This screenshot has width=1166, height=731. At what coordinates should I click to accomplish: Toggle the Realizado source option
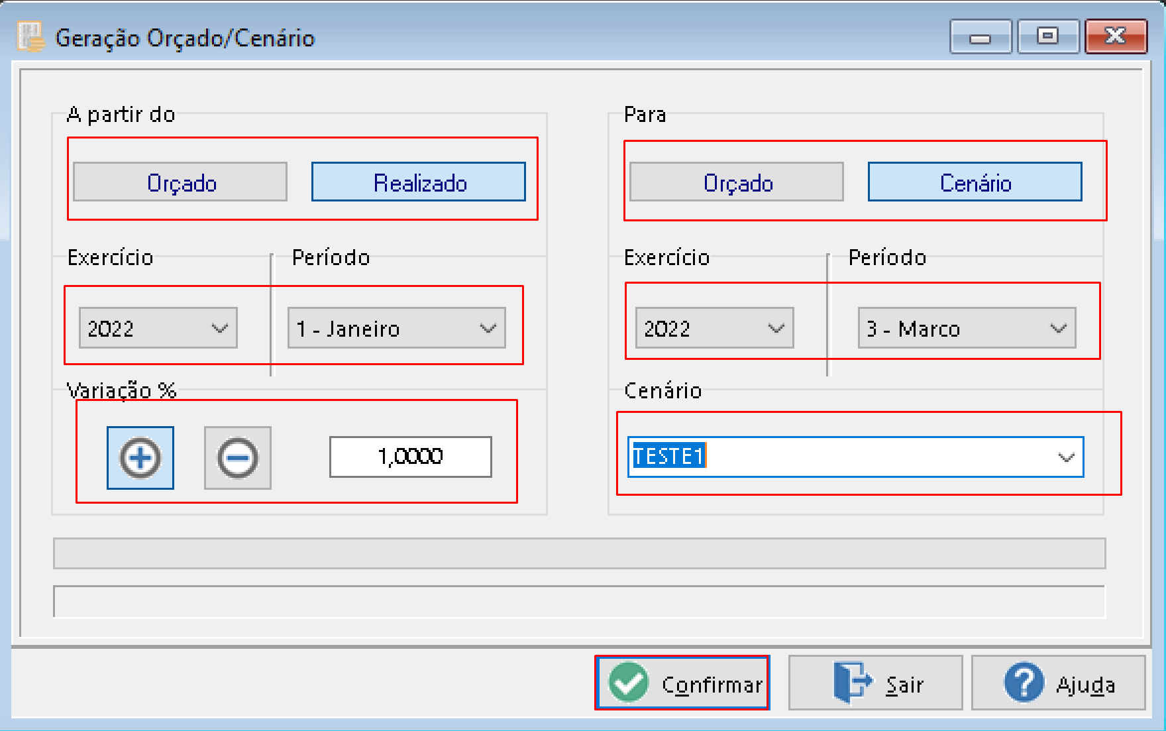point(419,182)
